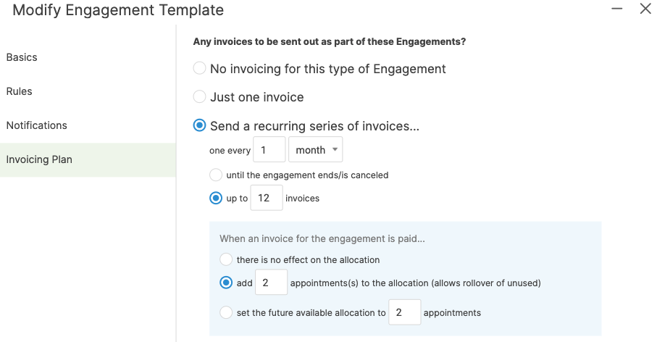The image size is (657, 342).
Task: Go to the Notifications section
Action: [x=37, y=125]
